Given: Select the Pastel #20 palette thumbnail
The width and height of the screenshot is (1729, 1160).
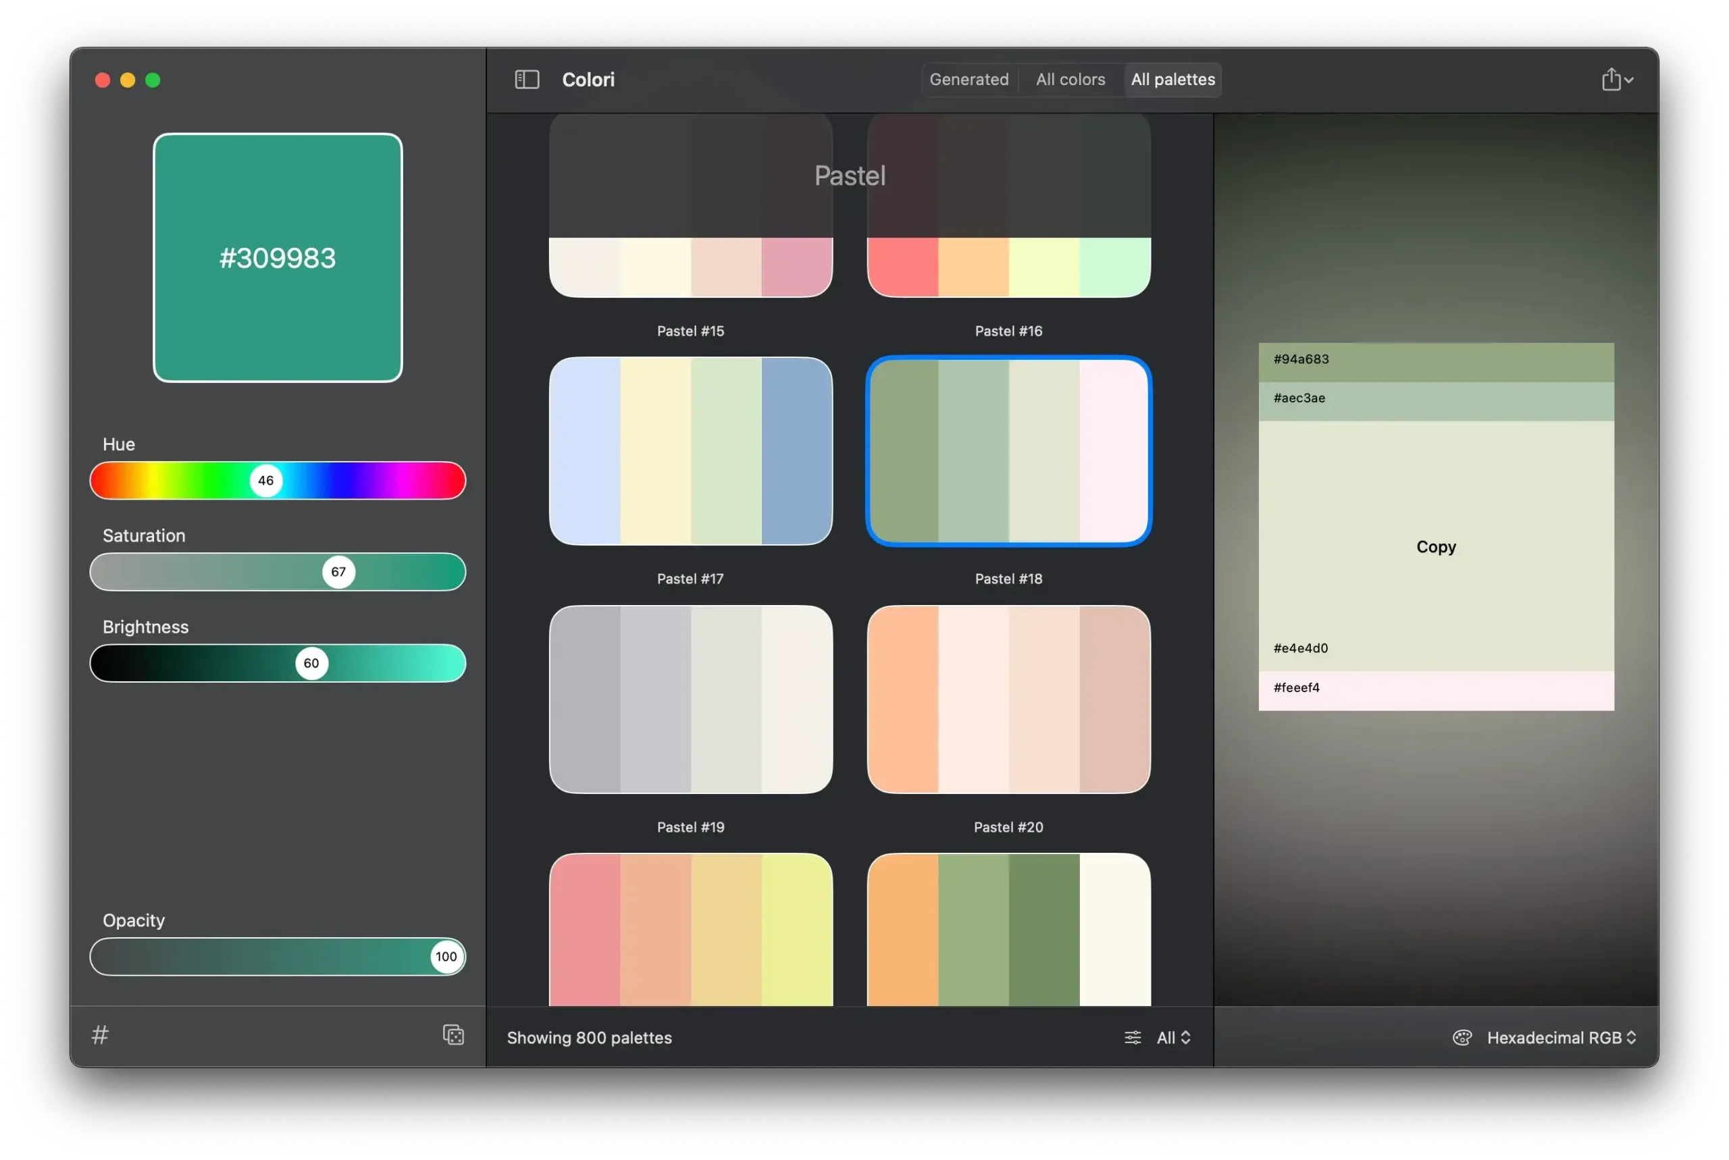Looking at the screenshot, I should pyautogui.click(x=1008, y=699).
